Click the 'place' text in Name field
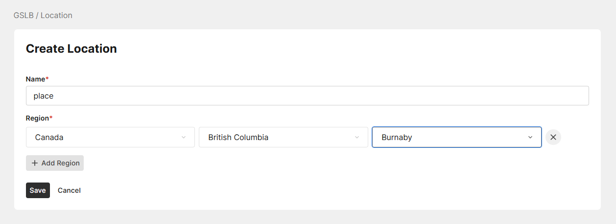 pyautogui.click(x=44, y=96)
